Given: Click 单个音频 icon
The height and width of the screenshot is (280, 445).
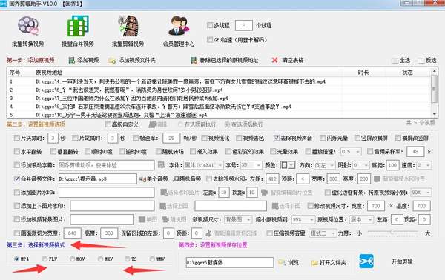Looking at the screenshot, I should coord(142,179).
